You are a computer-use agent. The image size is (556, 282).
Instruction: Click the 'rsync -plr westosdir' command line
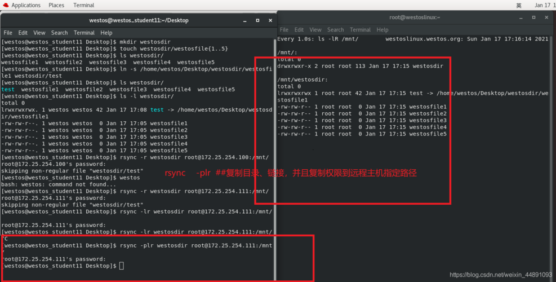[x=137, y=245]
